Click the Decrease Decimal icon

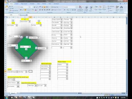coord(75,10)
